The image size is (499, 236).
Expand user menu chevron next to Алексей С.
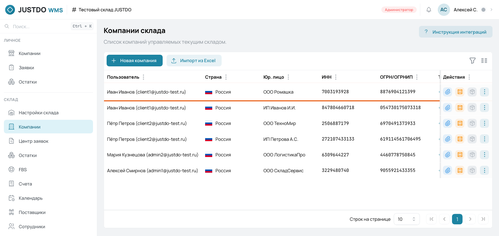tap(491, 10)
